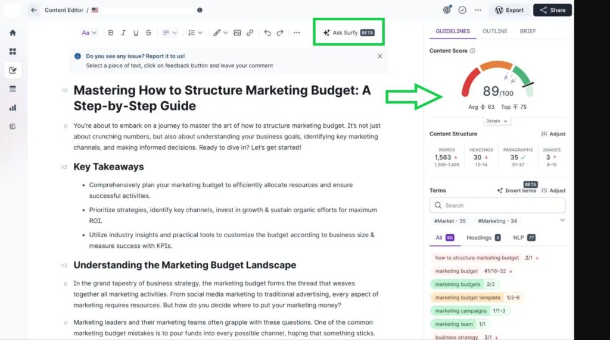Filter by #Market - 35 tag
Screen dimensions: 610x340
(x=450, y=221)
